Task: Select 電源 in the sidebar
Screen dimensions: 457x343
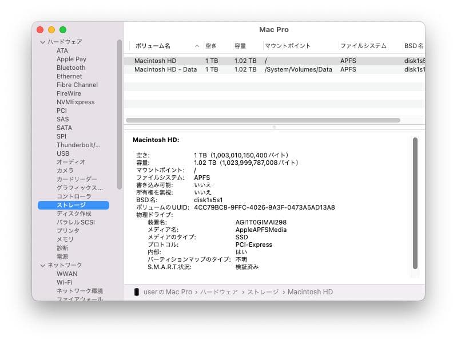Action: (62, 257)
